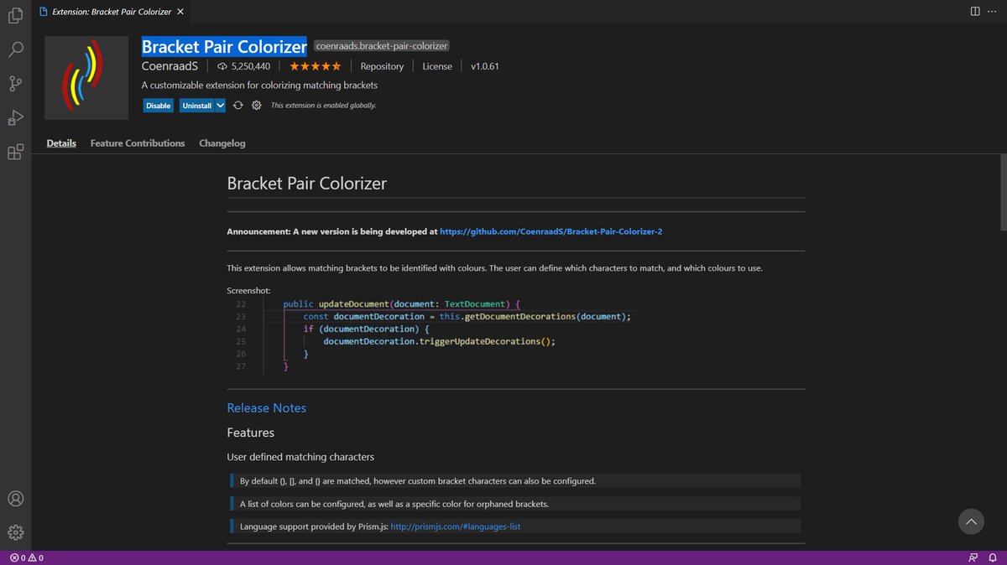Open notifications bell in status bar

click(x=993, y=557)
